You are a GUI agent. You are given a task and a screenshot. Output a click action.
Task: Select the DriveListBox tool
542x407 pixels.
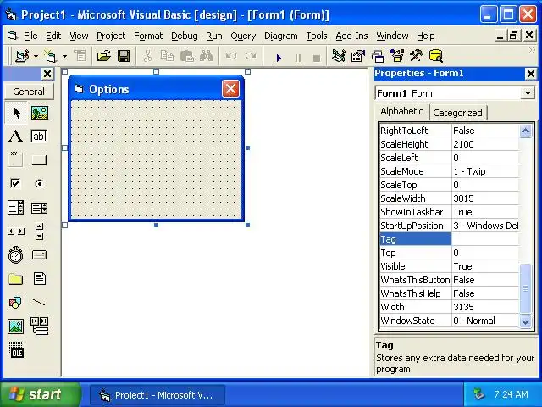point(40,255)
